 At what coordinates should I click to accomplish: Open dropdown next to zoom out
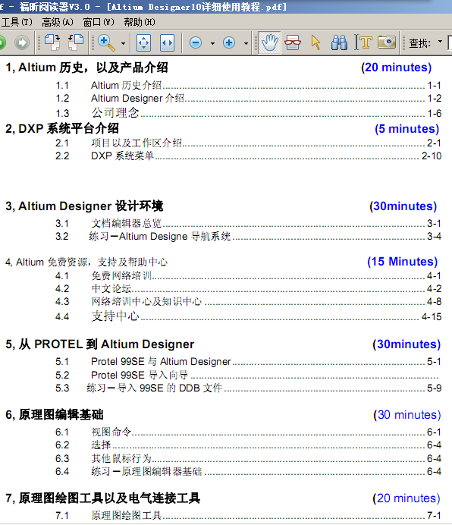coord(212,43)
